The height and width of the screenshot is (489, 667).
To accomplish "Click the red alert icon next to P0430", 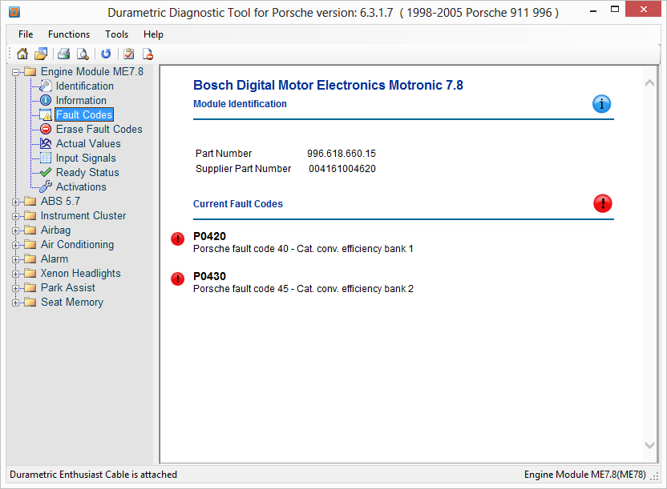I will 177,279.
